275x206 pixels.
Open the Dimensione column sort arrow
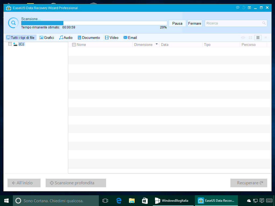157,44
